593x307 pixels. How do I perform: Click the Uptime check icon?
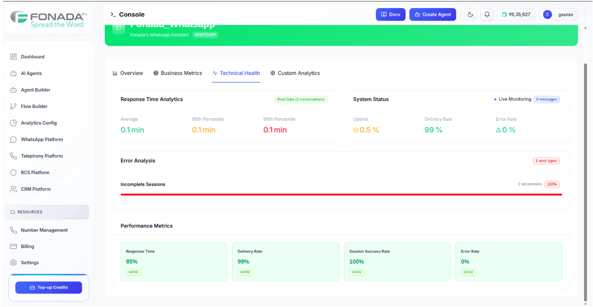pos(356,130)
